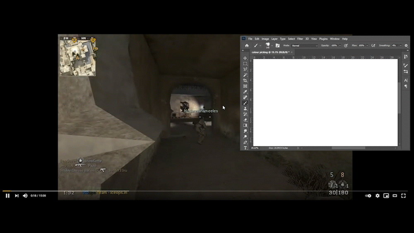The image size is (414, 233).
Task: Expand the Opacity value dropdown
Action: [340, 46]
